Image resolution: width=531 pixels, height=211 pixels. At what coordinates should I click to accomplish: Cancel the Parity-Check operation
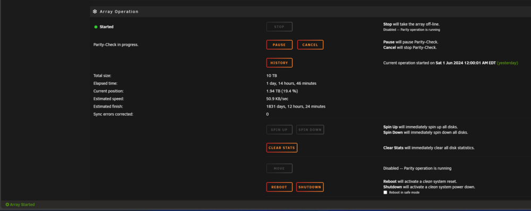310,45
